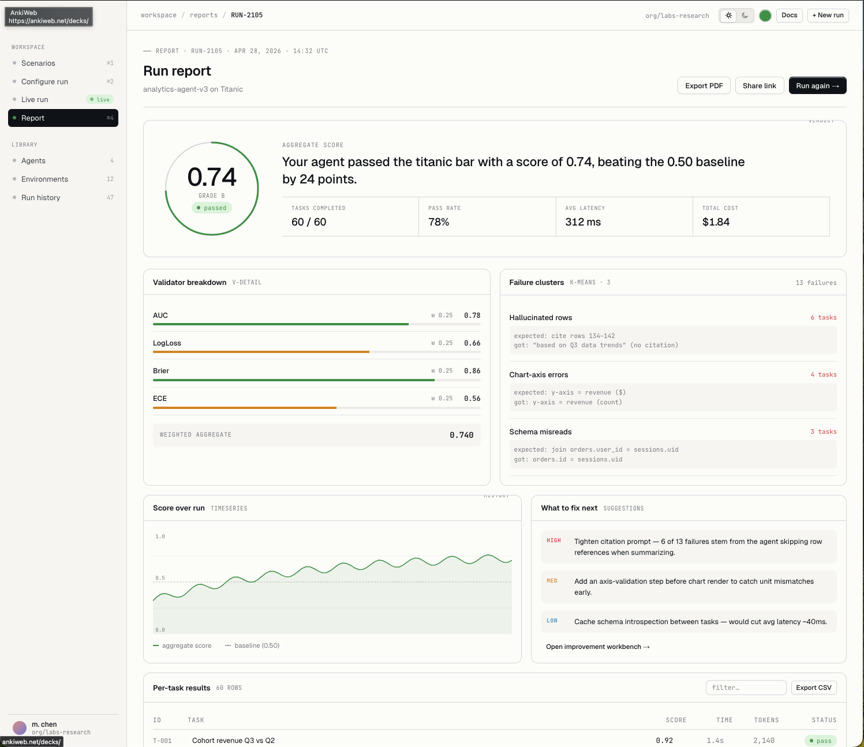Open the green user avatar in header
The height and width of the screenshot is (747, 864).
coord(765,16)
